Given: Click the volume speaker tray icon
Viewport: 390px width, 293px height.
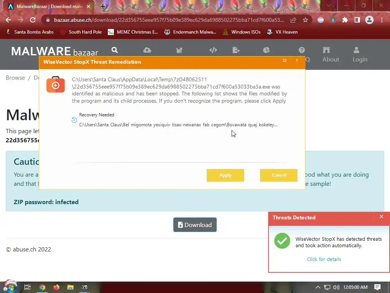Looking at the screenshot, I should (336, 287).
